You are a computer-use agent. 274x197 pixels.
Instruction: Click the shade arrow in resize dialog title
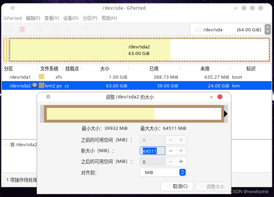click(212, 97)
